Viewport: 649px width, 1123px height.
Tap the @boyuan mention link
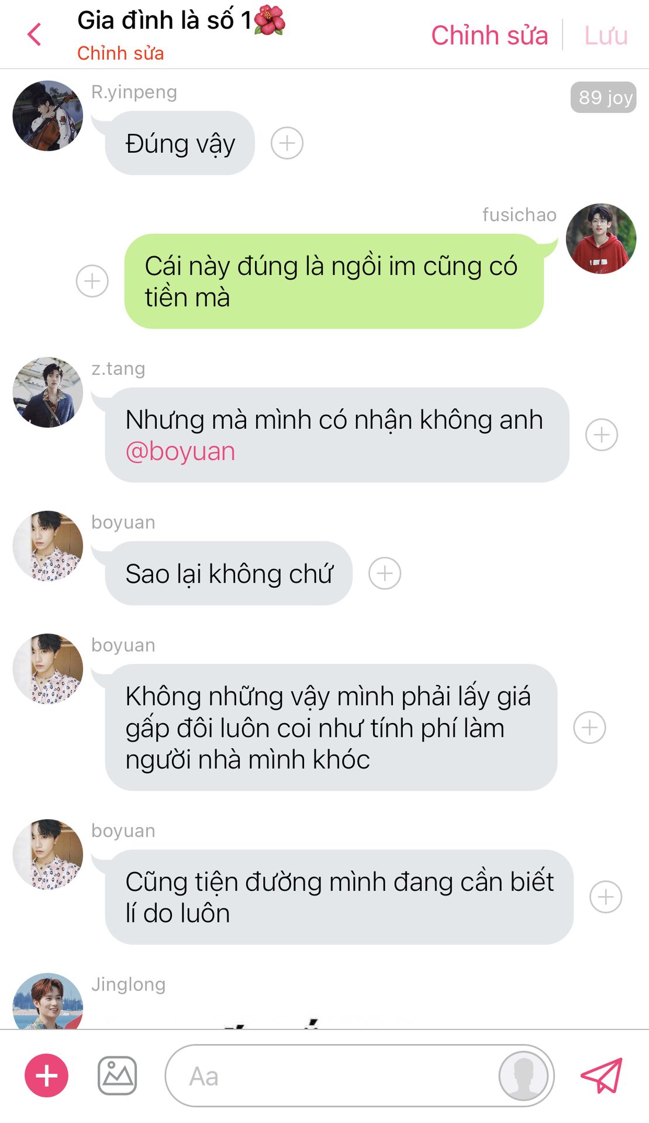180,451
